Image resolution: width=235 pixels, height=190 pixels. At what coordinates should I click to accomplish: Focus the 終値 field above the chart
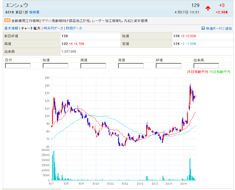coord(168,65)
